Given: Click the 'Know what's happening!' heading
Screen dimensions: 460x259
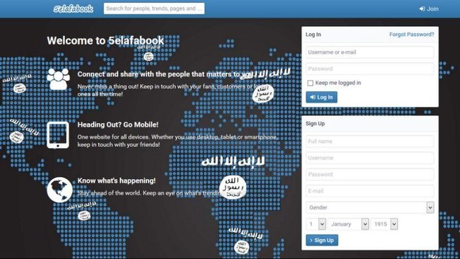Looking at the screenshot, I should pyautogui.click(x=117, y=180).
